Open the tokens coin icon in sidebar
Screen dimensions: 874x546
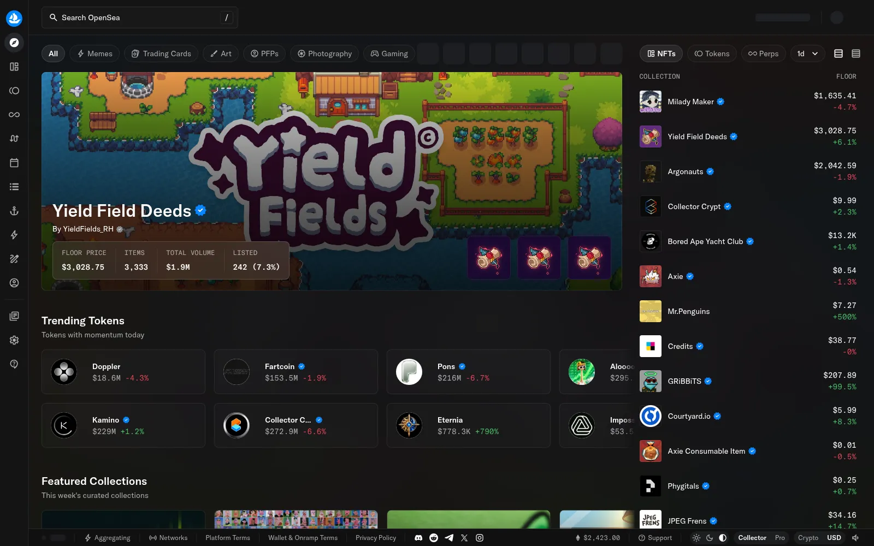14,91
